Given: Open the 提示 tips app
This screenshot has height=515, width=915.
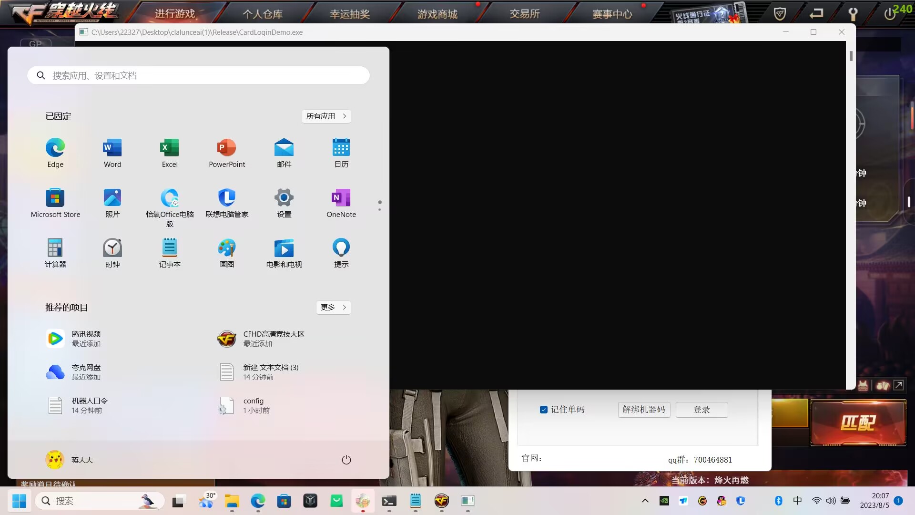Looking at the screenshot, I should tap(341, 253).
